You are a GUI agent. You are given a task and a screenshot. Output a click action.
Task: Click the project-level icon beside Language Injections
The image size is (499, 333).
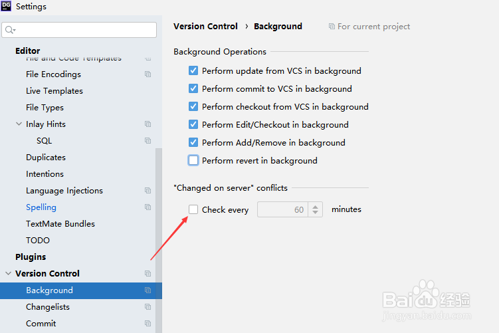[x=148, y=190]
